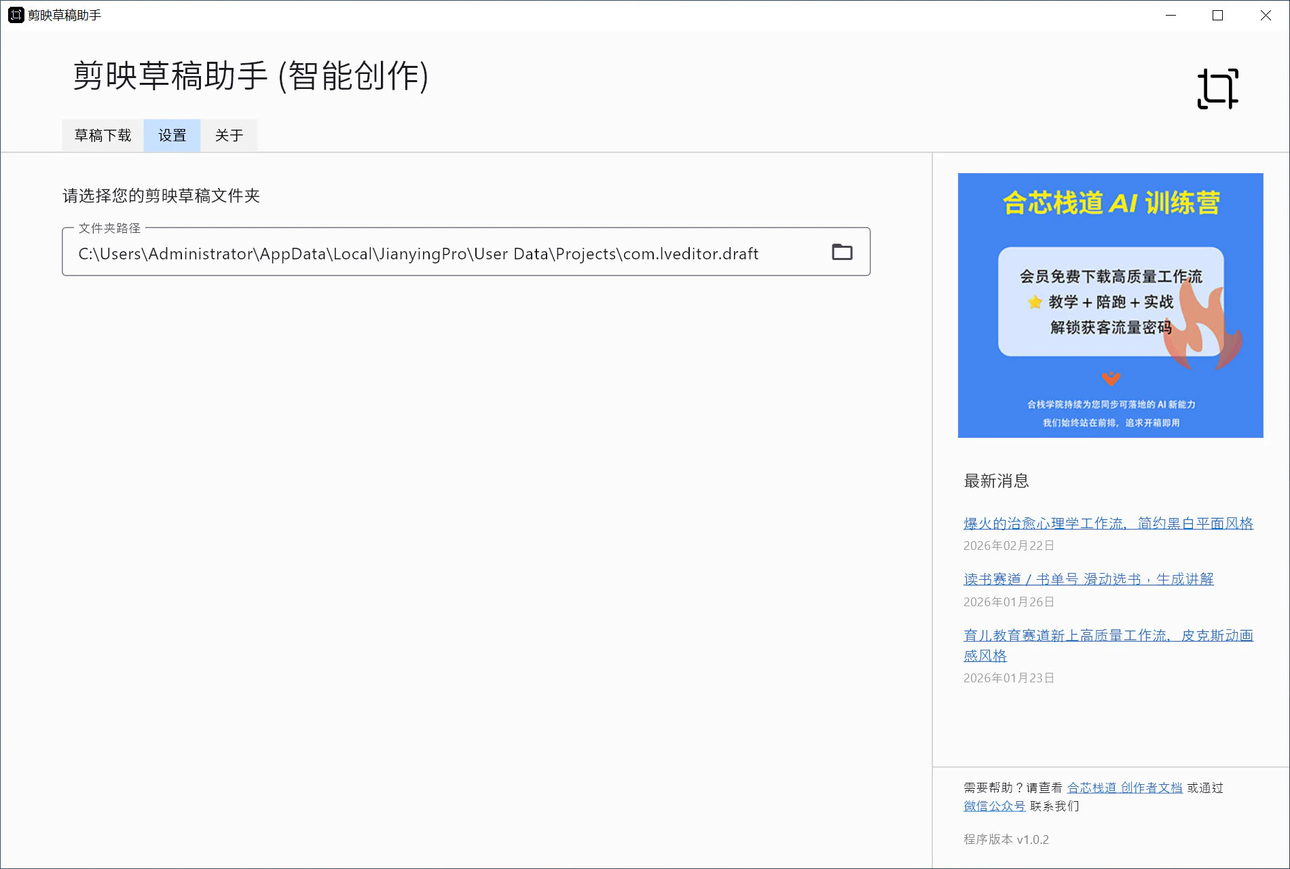Screen dimensions: 1290x869
Task: Switch to the 草稿下载 tab
Action: [103, 135]
